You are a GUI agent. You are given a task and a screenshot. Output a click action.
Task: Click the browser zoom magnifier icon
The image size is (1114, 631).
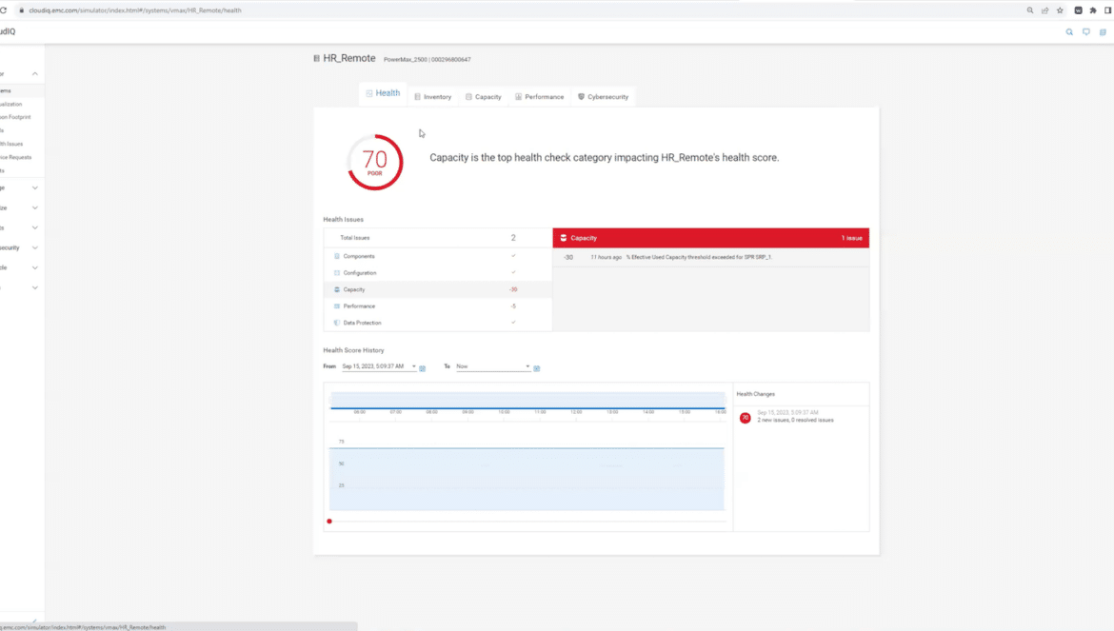[1030, 10]
